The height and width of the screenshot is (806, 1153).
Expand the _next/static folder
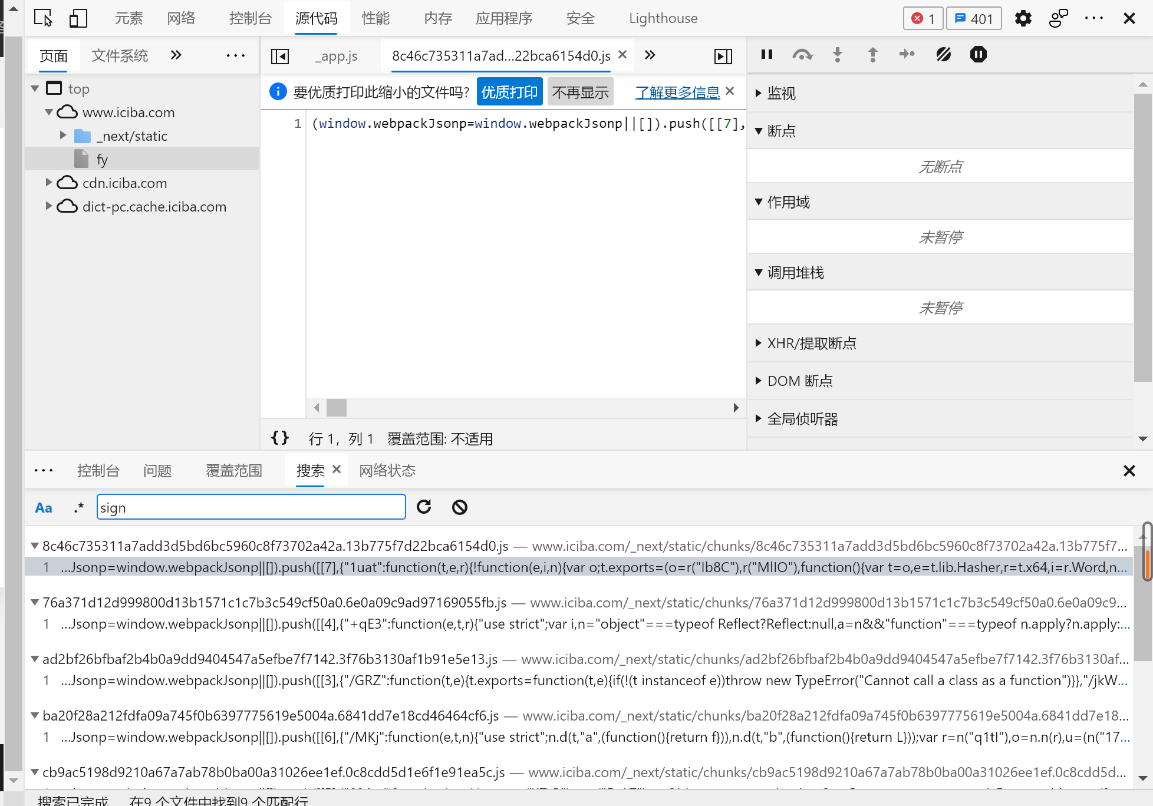(63, 136)
